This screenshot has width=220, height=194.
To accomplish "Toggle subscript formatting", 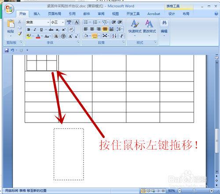I will click(x=57, y=30).
